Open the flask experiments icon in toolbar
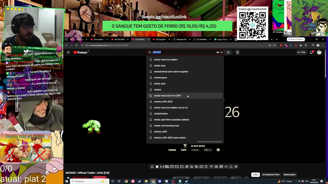Viewport: 328px width, 184px height. pos(231,167)
